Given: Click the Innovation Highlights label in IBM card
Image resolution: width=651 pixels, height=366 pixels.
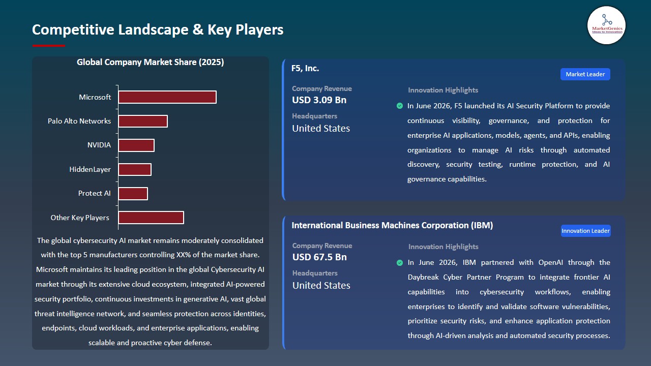Looking at the screenshot, I should (x=443, y=247).
